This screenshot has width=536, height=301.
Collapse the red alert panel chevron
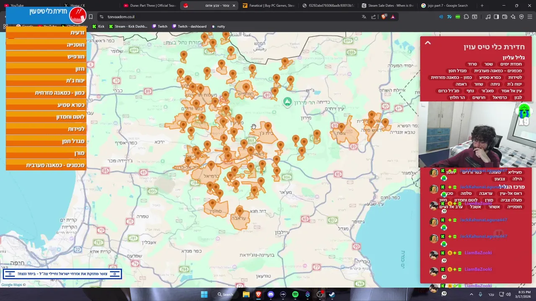click(x=428, y=43)
